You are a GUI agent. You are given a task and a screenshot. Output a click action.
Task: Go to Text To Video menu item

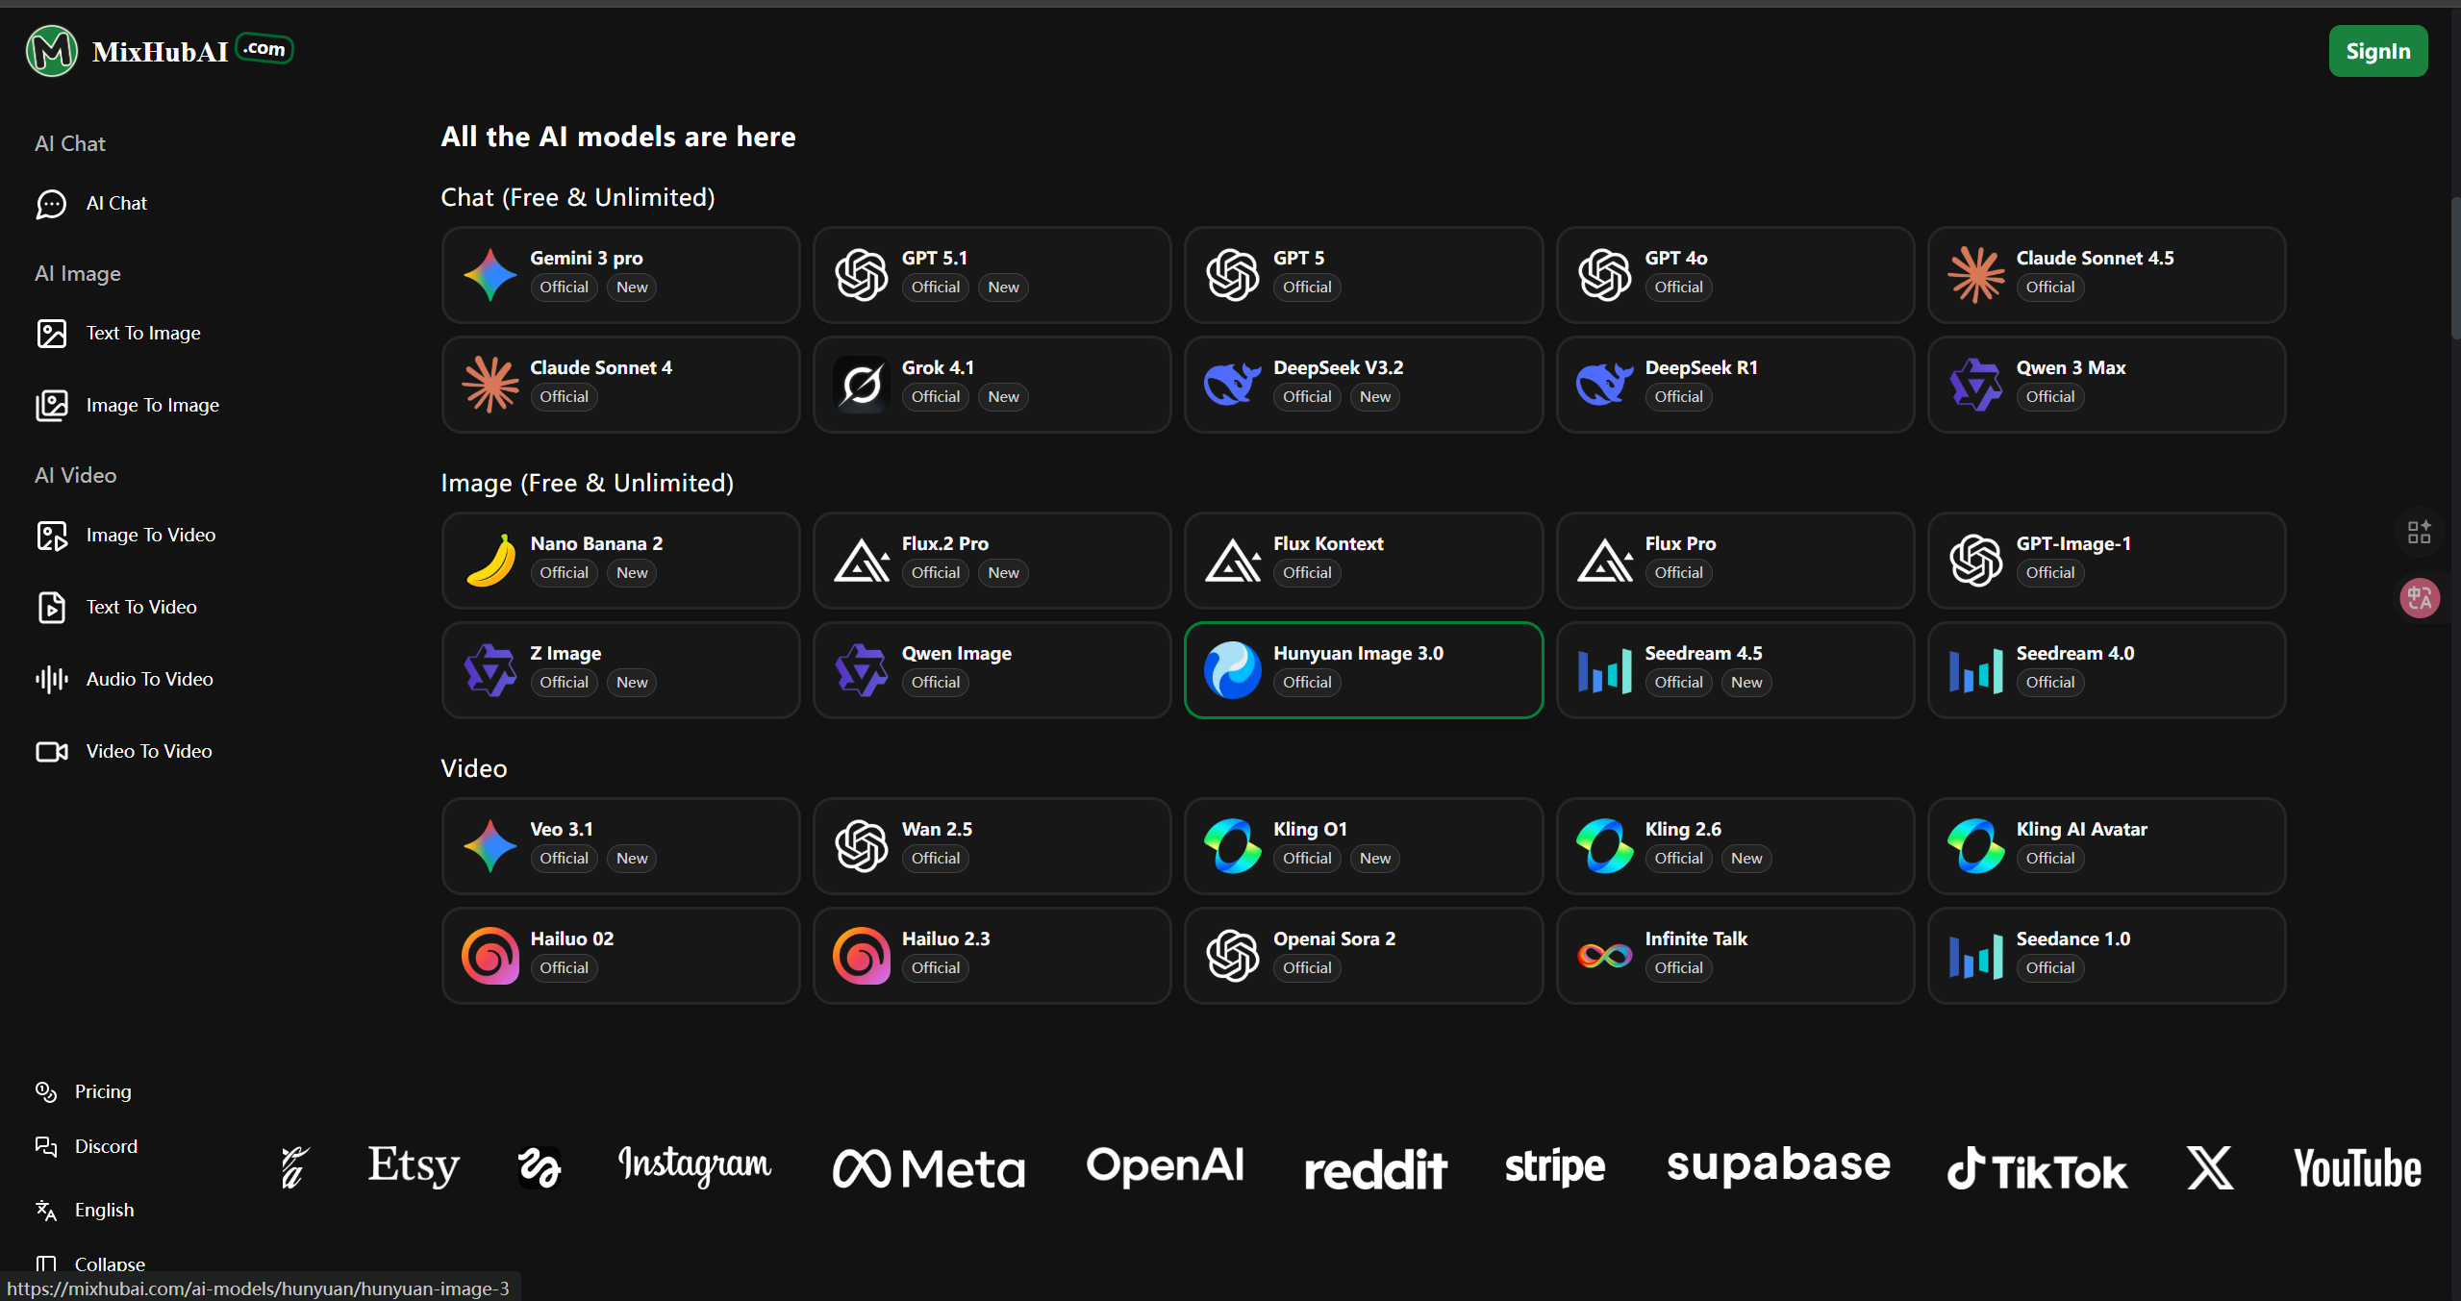141,608
